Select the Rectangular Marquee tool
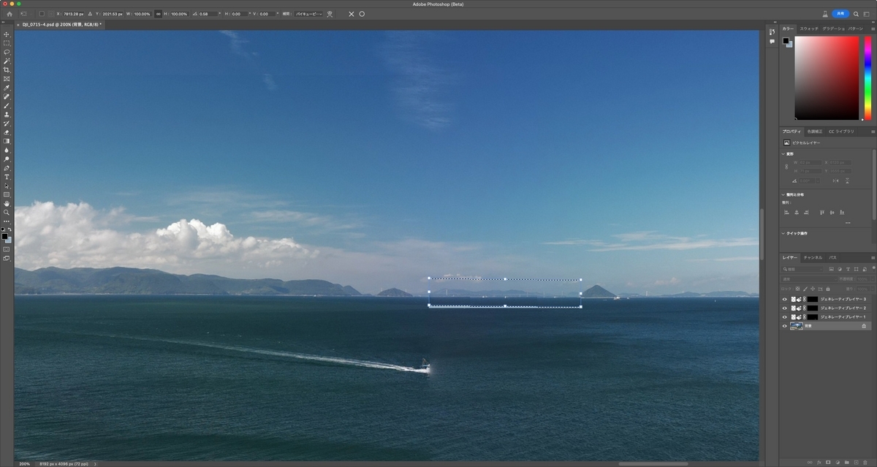Image resolution: width=877 pixels, height=467 pixels. coord(7,43)
